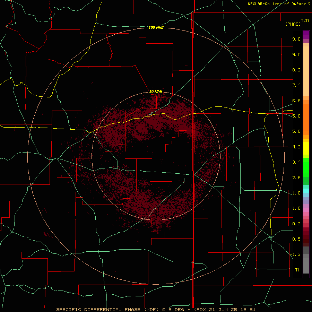312x312 pixels.
Task: Click the purple top segment of color bar
Action: tap(306, 35)
